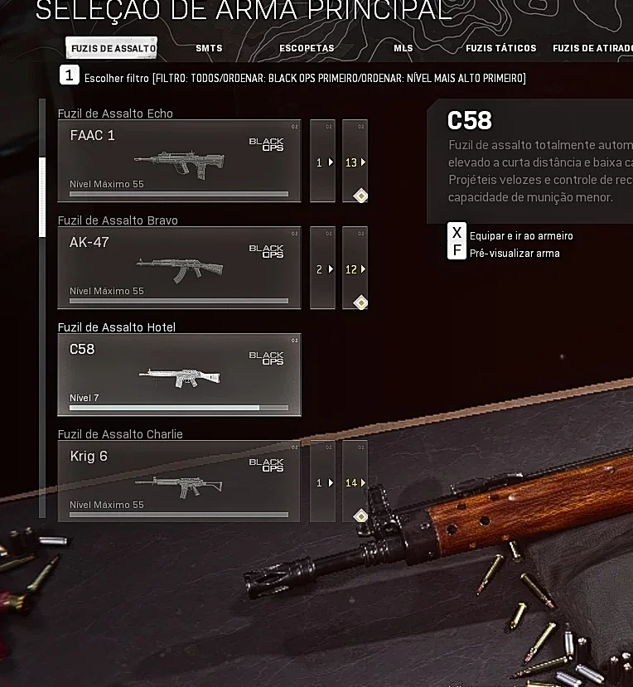Select the AK-47 weapon card
The image size is (633, 687).
[x=179, y=268]
